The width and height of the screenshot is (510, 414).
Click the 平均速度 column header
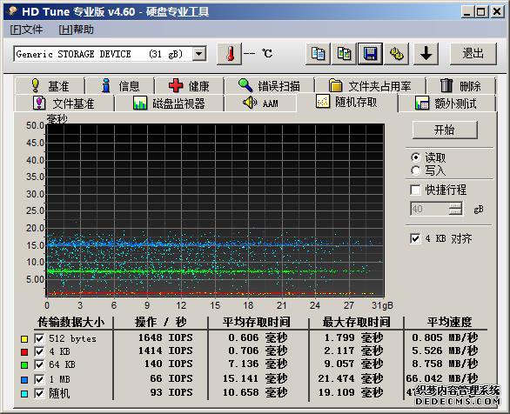tap(449, 322)
